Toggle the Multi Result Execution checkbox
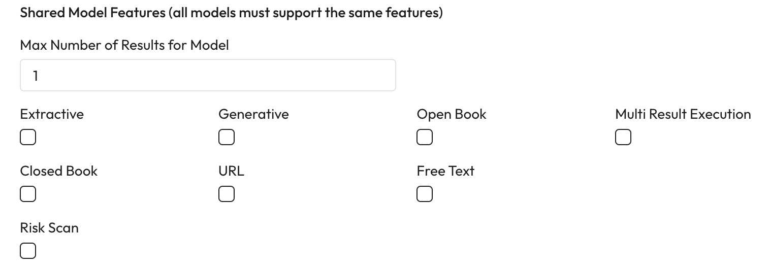The width and height of the screenshot is (770, 267). [x=623, y=137]
